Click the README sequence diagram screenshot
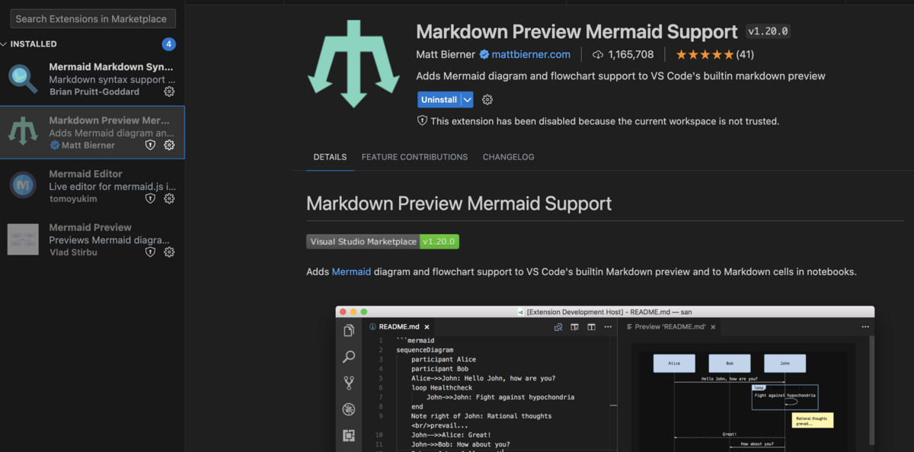The image size is (914, 452). point(605,379)
